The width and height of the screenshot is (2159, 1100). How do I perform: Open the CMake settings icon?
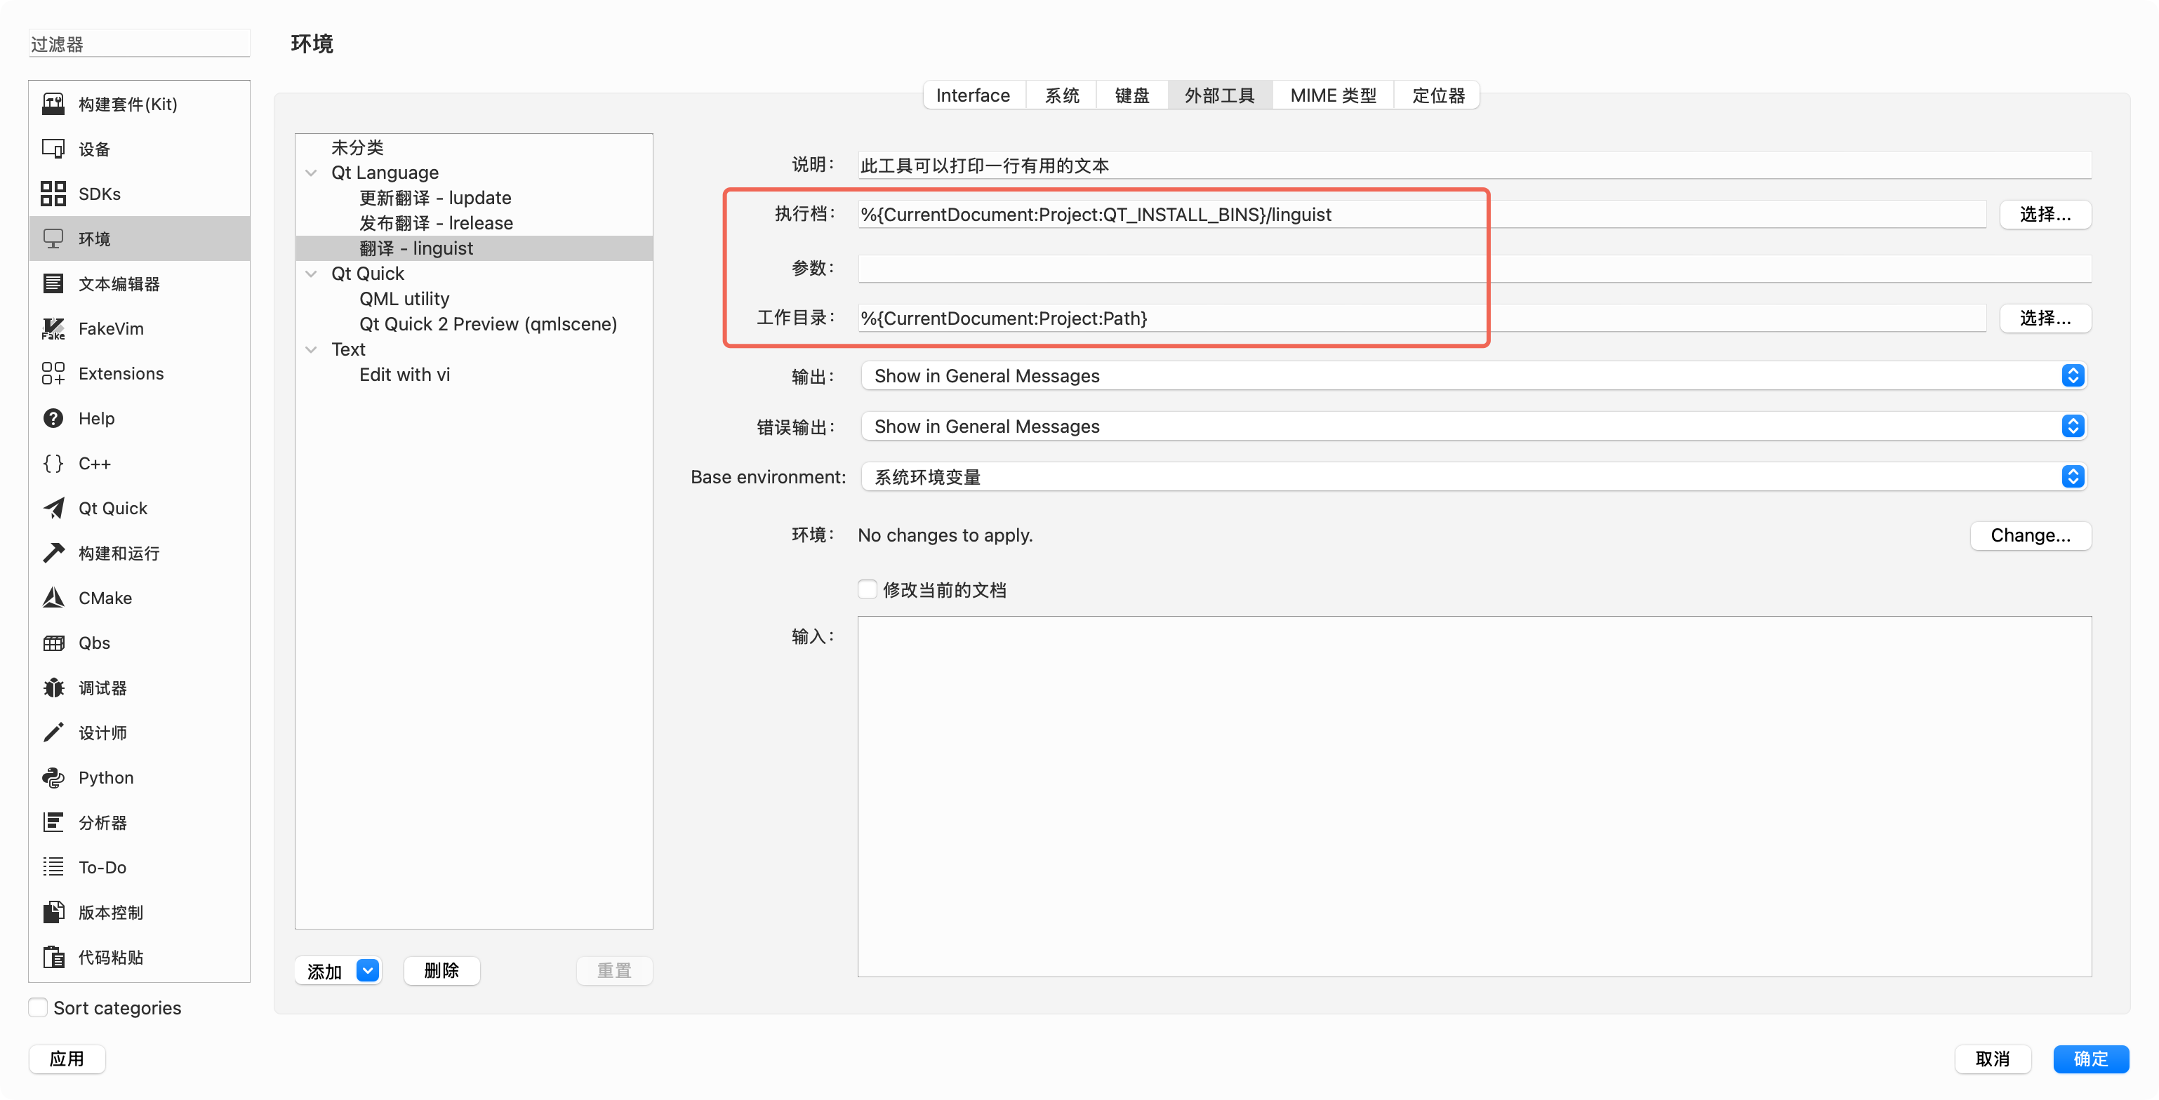(53, 597)
